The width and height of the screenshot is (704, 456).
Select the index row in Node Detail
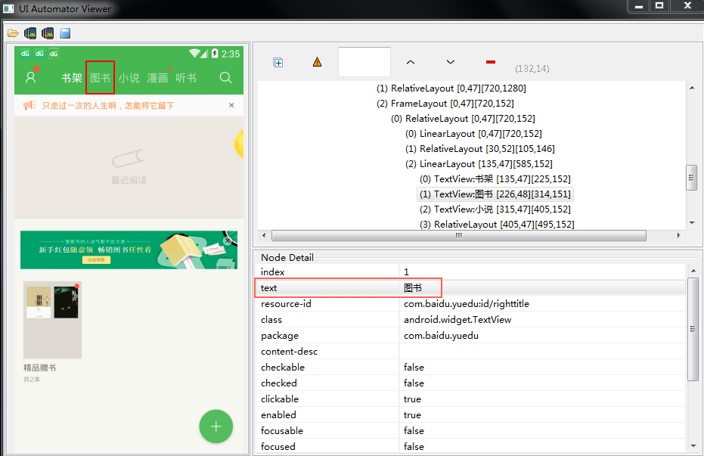tap(471, 272)
